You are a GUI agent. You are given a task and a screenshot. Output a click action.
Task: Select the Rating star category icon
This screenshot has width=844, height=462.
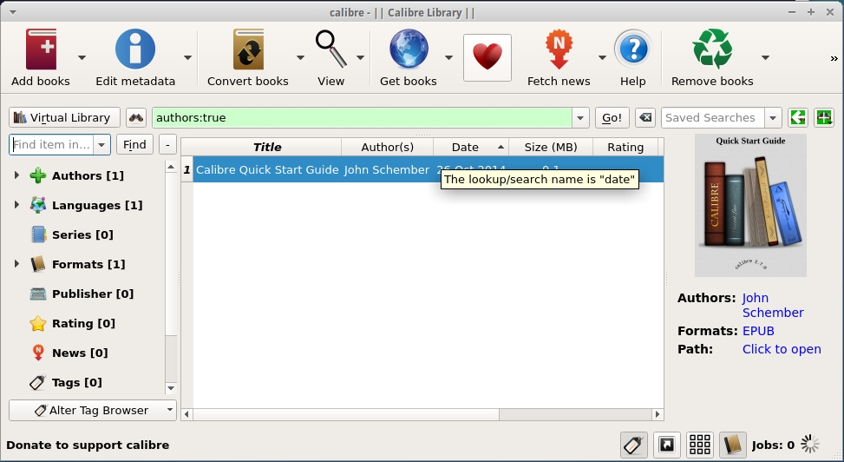(37, 323)
